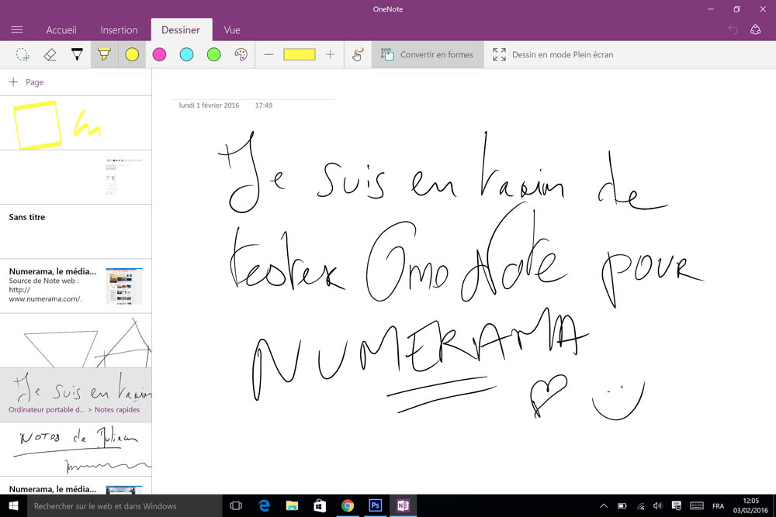This screenshot has width=776, height=517.
Task: Pick the magenta ink color
Action: pyautogui.click(x=159, y=54)
